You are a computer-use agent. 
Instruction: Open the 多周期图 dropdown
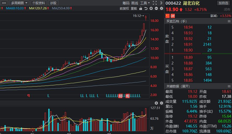pyautogui.click(x=19, y=3)
